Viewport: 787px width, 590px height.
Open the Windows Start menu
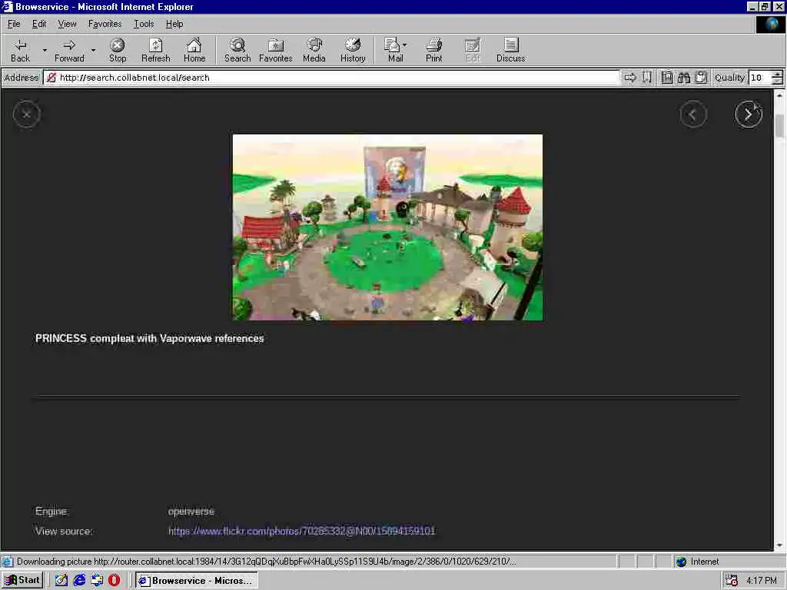click(22, 580)
